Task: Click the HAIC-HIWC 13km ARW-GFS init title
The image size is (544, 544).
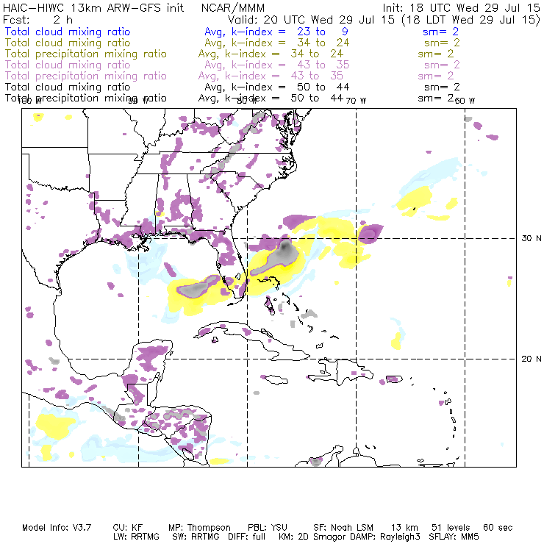Action: tap(93, 7)
